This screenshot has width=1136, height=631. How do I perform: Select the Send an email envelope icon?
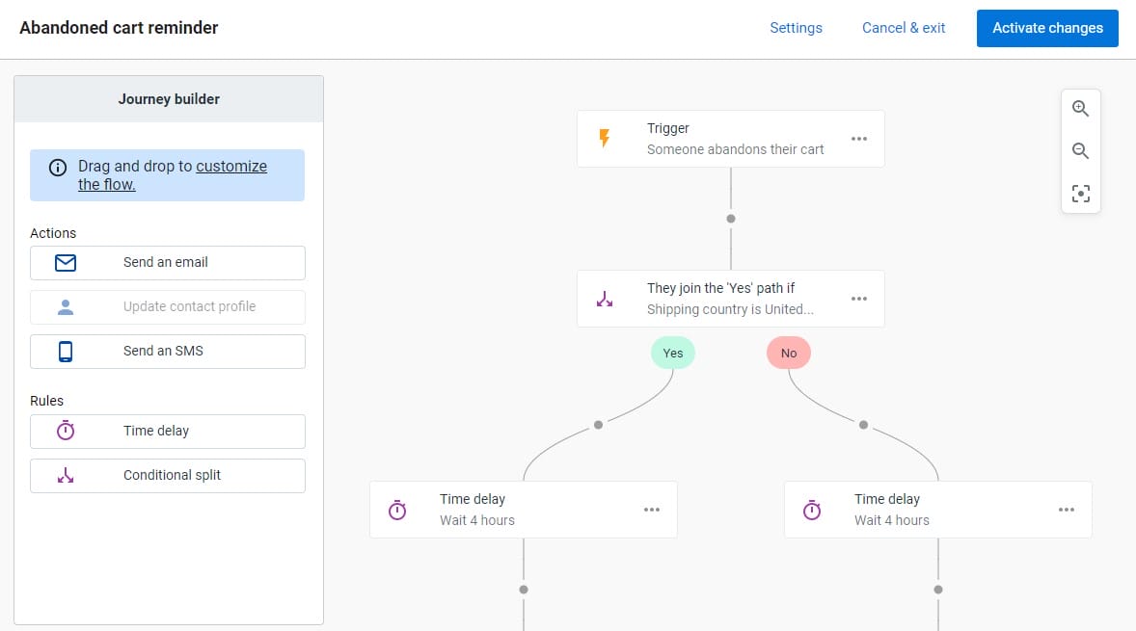65,262
